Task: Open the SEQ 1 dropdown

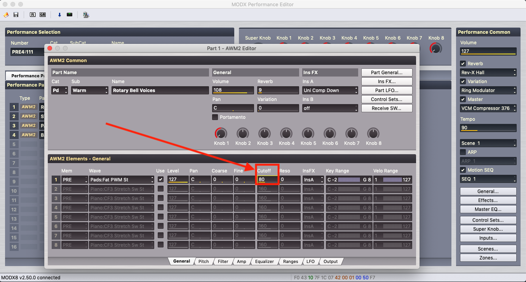Action: point(488,179)
